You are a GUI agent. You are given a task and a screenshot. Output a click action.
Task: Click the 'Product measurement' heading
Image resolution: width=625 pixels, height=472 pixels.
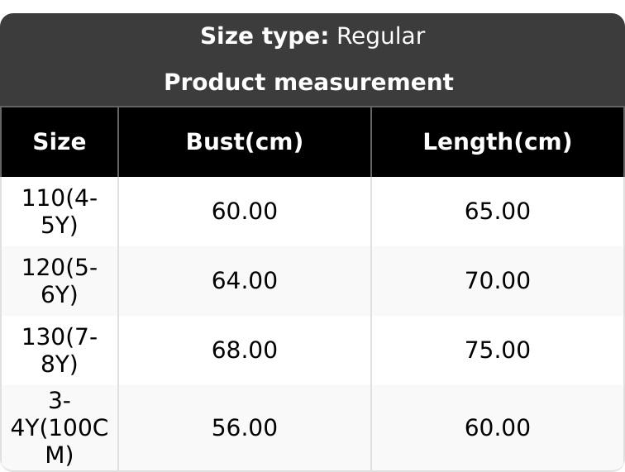click(308, 83)
